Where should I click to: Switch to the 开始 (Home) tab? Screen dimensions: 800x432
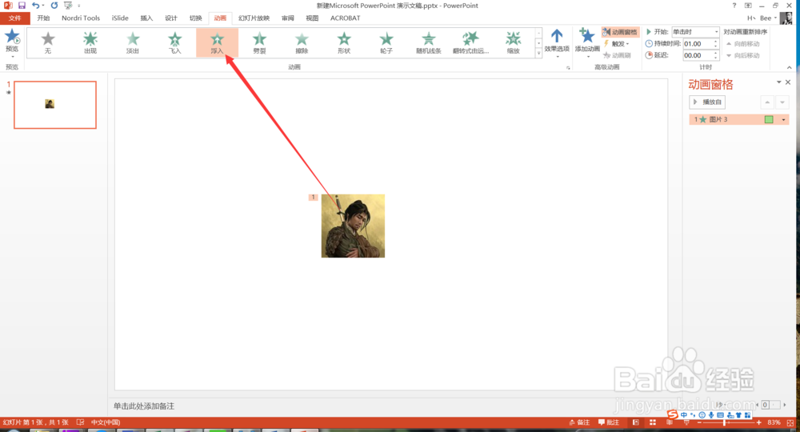(43, 18)
